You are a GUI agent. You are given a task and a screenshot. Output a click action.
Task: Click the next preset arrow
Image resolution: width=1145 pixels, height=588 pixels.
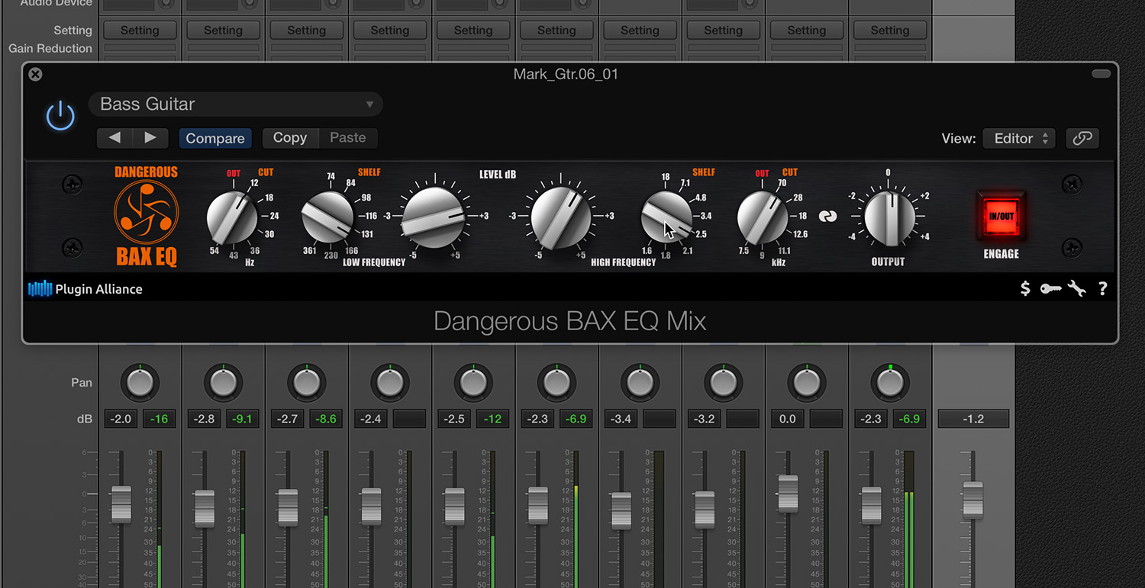click(150, 138)
